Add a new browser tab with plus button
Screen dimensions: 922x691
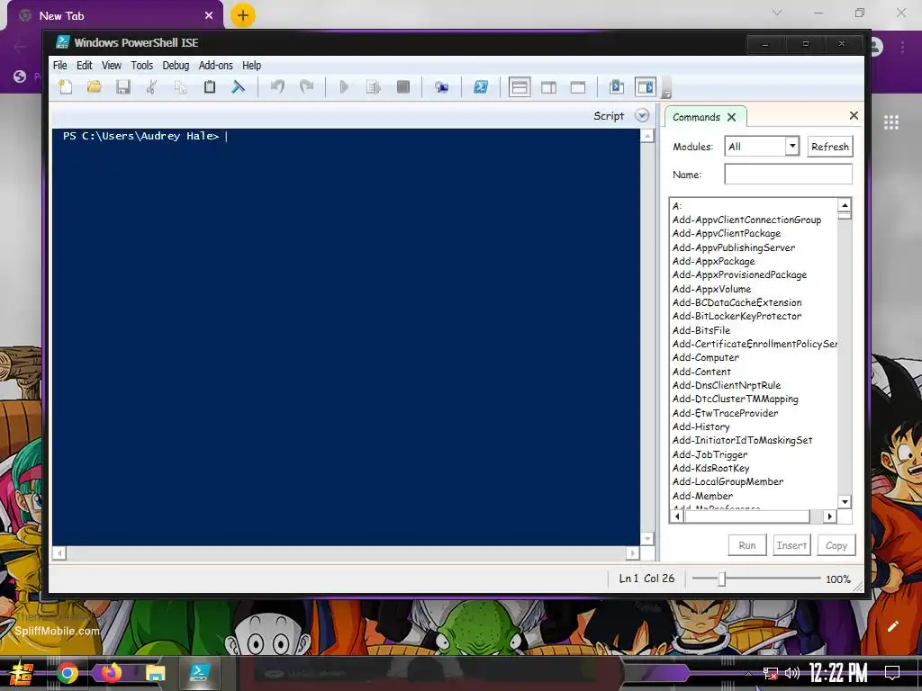[x=243, y=15]
